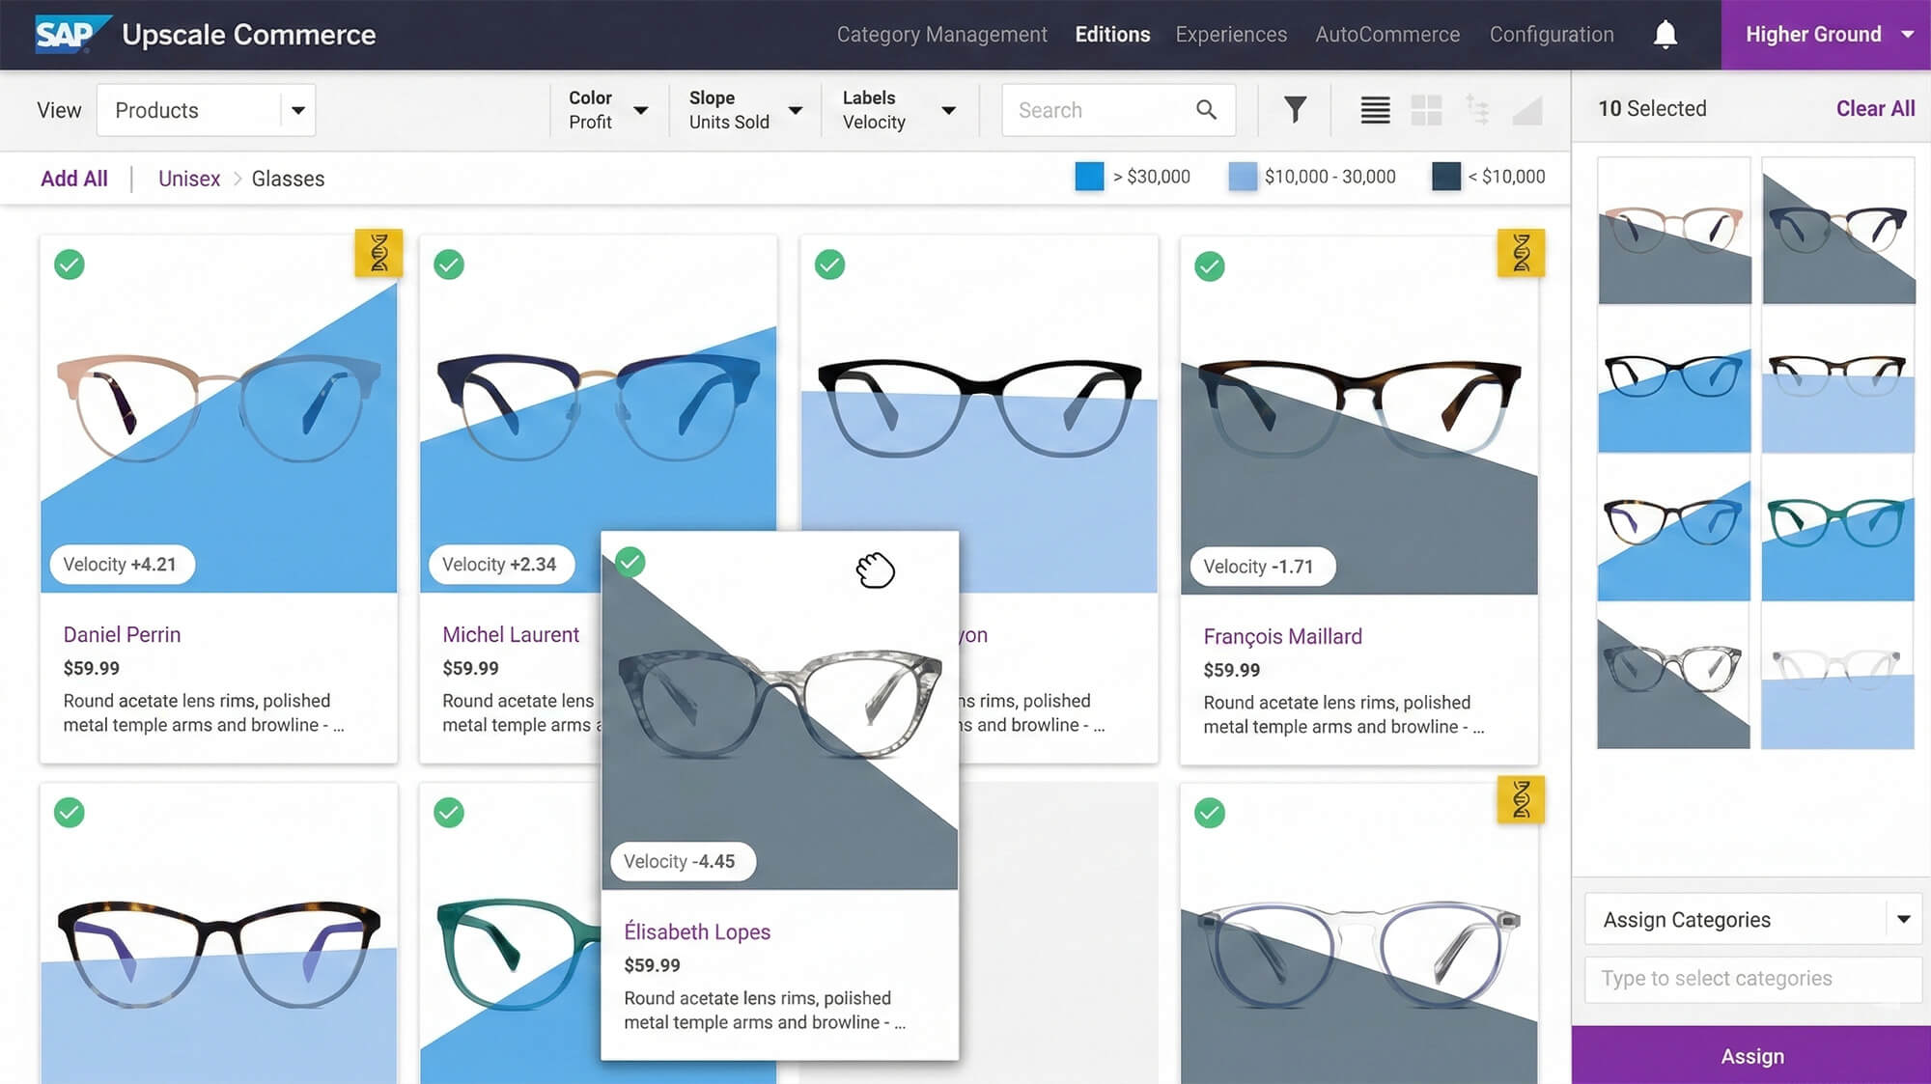1931x1084 pixels.
Task: Uncheck the tortoise cat-eye glasses card
Action: coord(69,813)
